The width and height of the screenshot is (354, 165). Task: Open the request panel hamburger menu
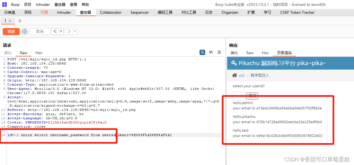point(219,52)
